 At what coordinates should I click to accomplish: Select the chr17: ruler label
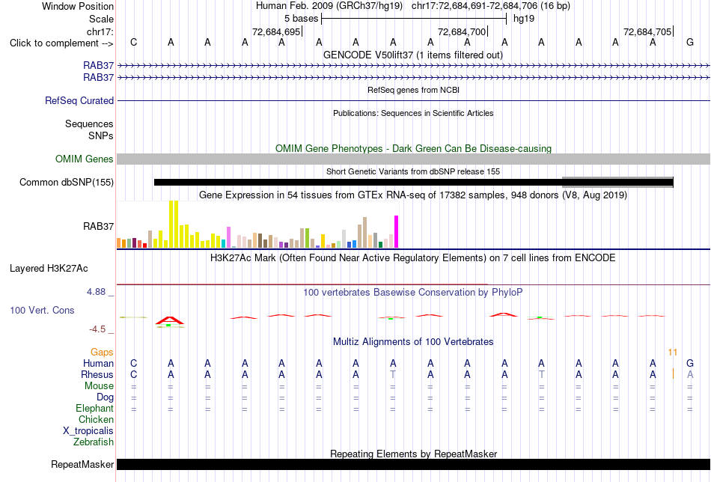(100, 31)
